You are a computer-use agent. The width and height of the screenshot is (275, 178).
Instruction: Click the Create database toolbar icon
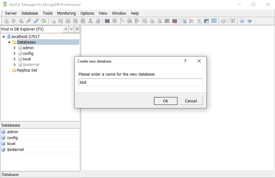click(x=53, y=21)
